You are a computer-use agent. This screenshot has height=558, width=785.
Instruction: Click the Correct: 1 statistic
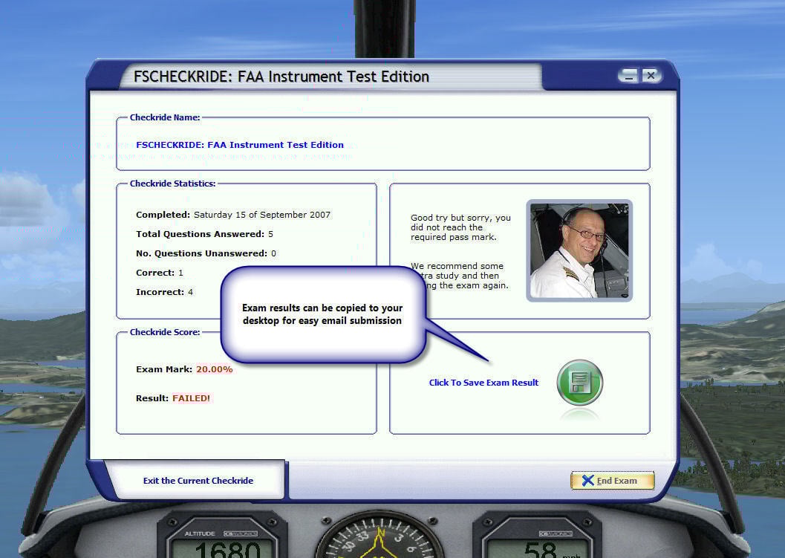pos(160,273)
